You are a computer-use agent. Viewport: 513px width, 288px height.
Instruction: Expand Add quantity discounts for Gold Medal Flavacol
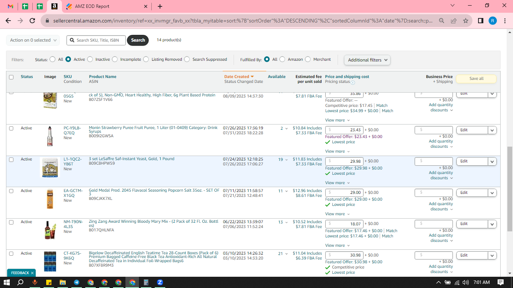point(441,207)
